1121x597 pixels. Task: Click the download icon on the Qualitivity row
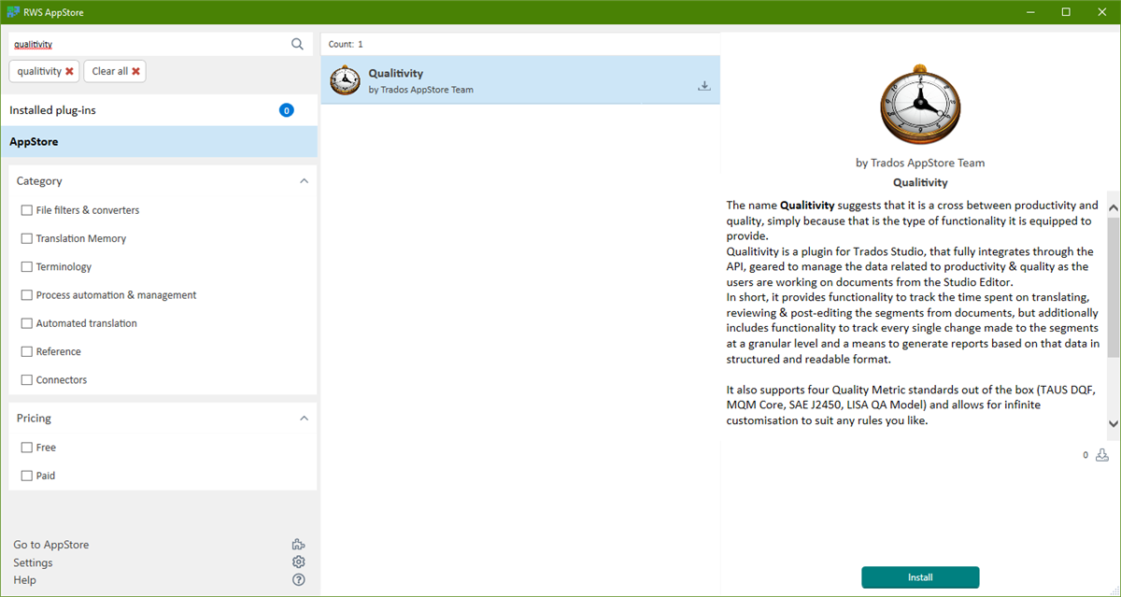point(704,85)
